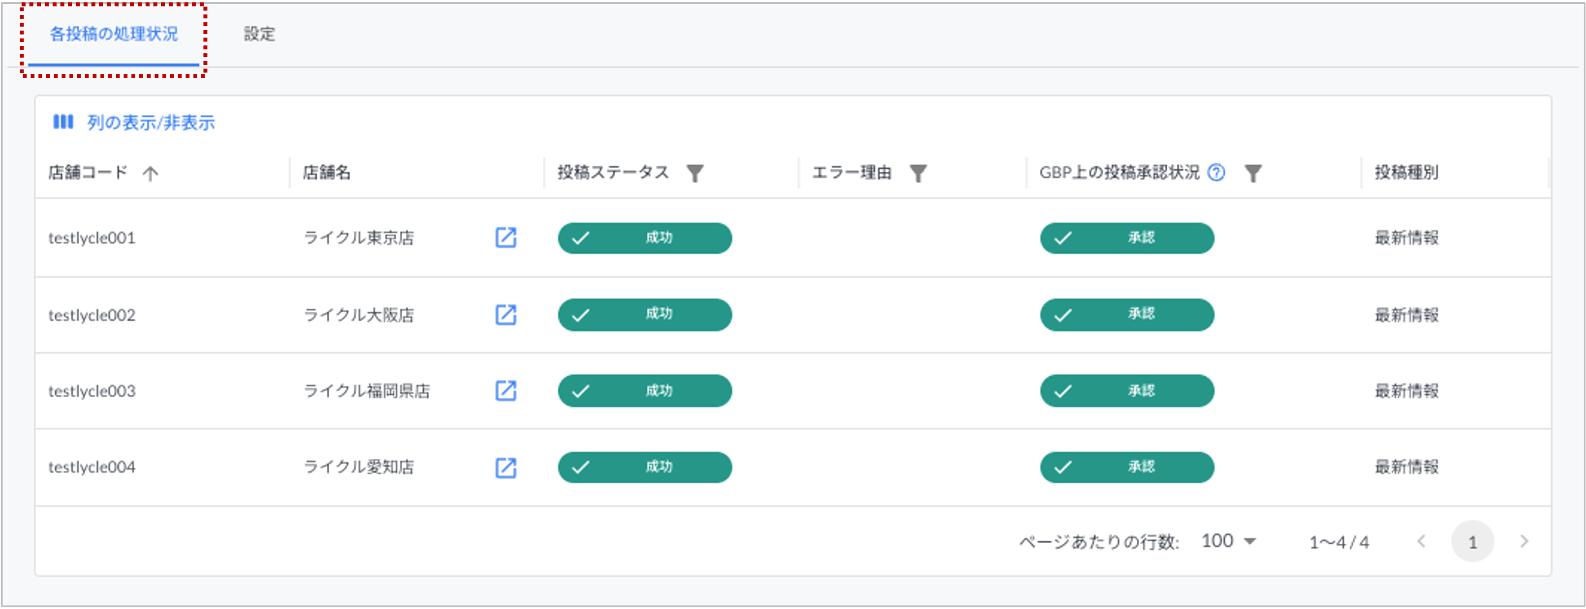Select page 1 in pagination
1586x609 pixels.
click(x=1473, y=541)
